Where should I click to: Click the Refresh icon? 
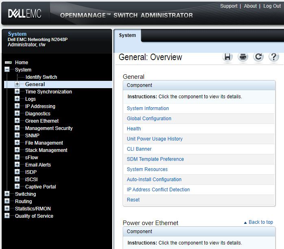258,57
